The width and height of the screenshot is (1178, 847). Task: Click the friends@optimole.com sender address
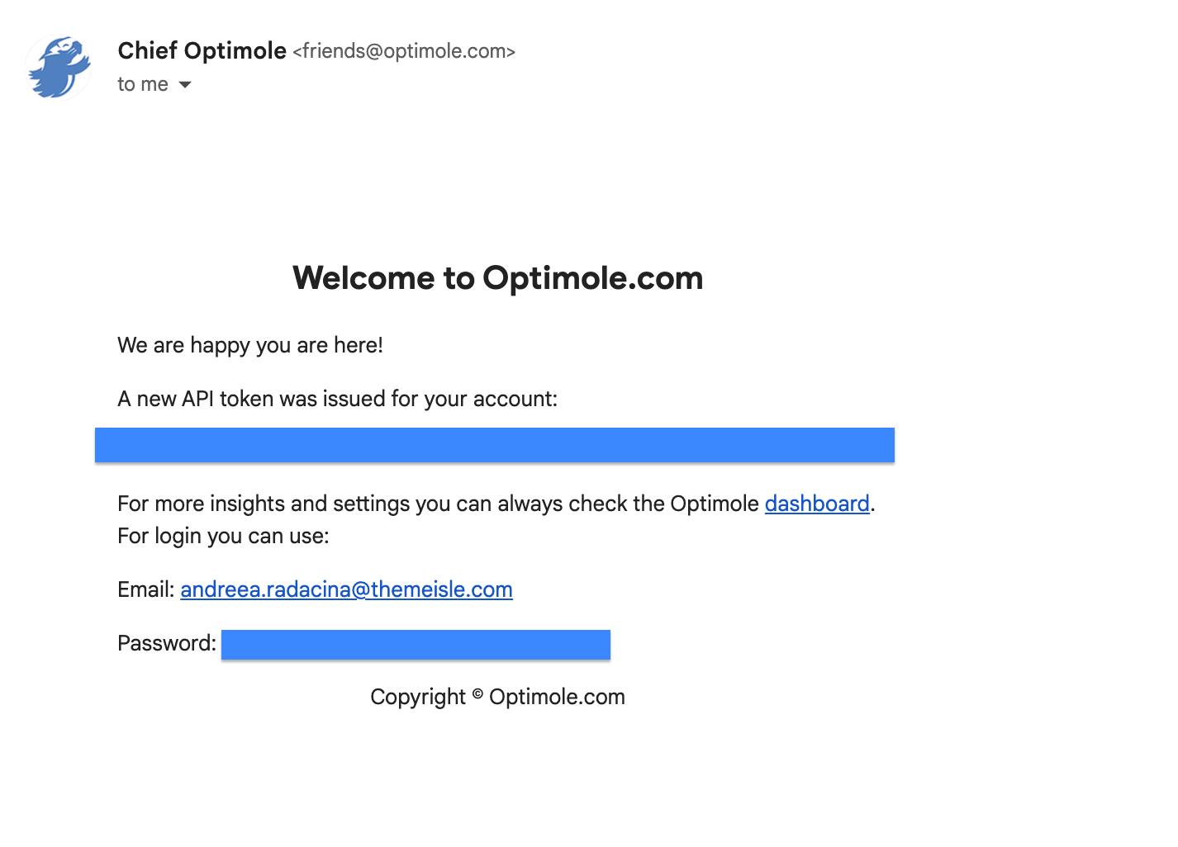[x=404, y=51]
